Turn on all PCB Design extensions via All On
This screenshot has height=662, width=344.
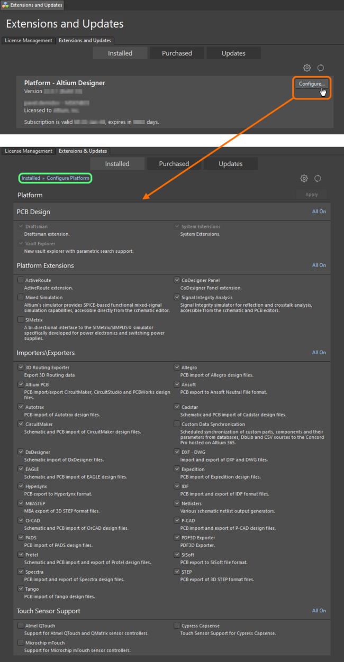(319, 211)
